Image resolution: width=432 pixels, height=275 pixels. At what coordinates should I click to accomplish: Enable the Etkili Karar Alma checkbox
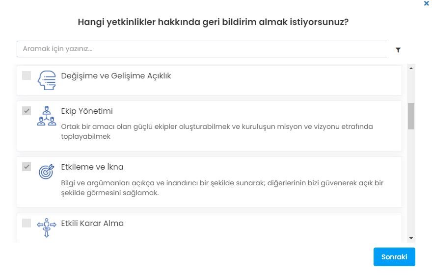point(27,223)
